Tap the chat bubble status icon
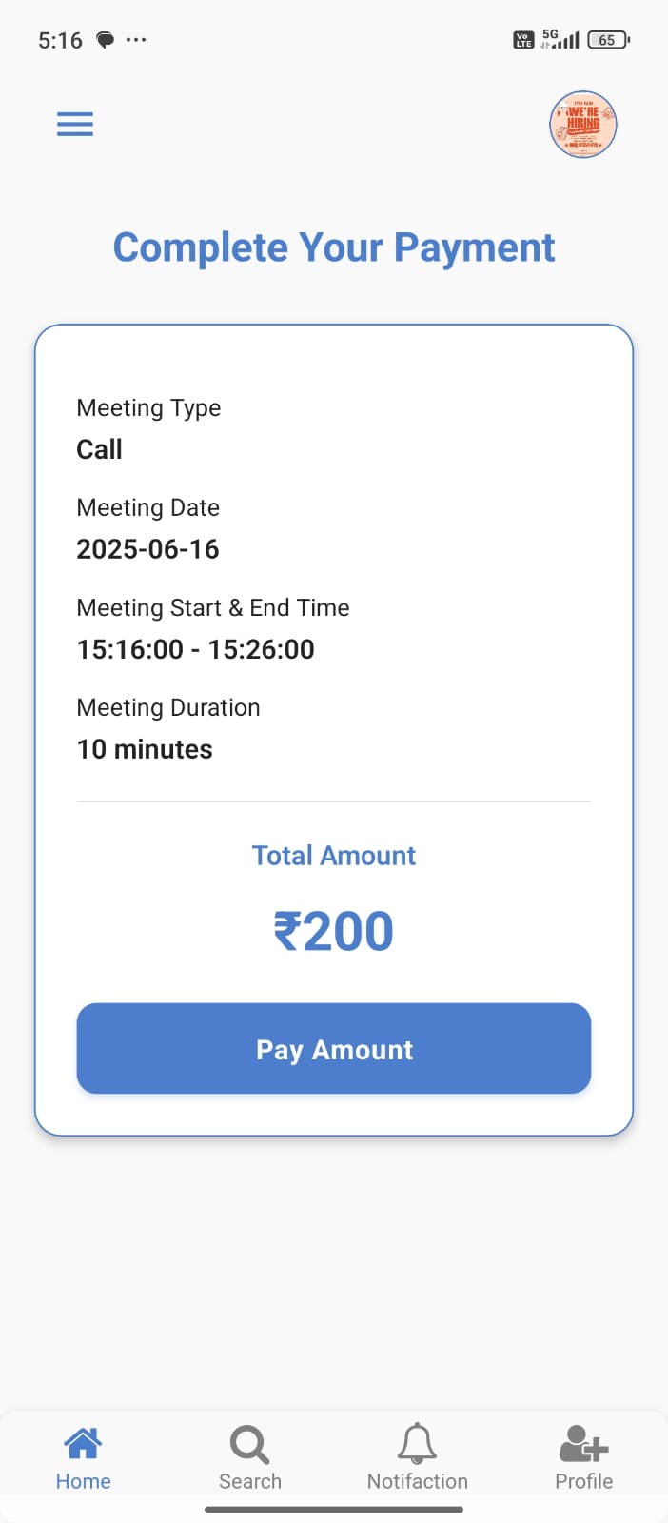The width and height of the screenshot is (668, 1523). pyautogui.click(x=106, y=40)
